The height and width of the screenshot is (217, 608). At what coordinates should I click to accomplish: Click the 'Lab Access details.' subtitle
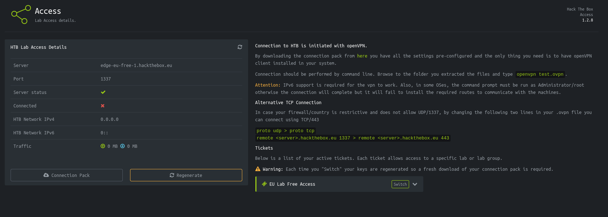55,21
